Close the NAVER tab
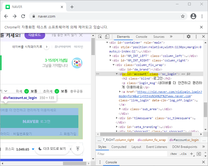 coord(62,7)
